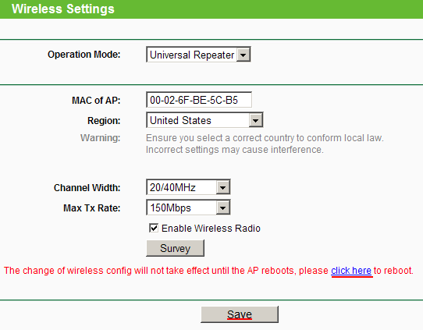Click the 20/40MHz channel width value
This screenshot has width=423, height=330.
188,187
